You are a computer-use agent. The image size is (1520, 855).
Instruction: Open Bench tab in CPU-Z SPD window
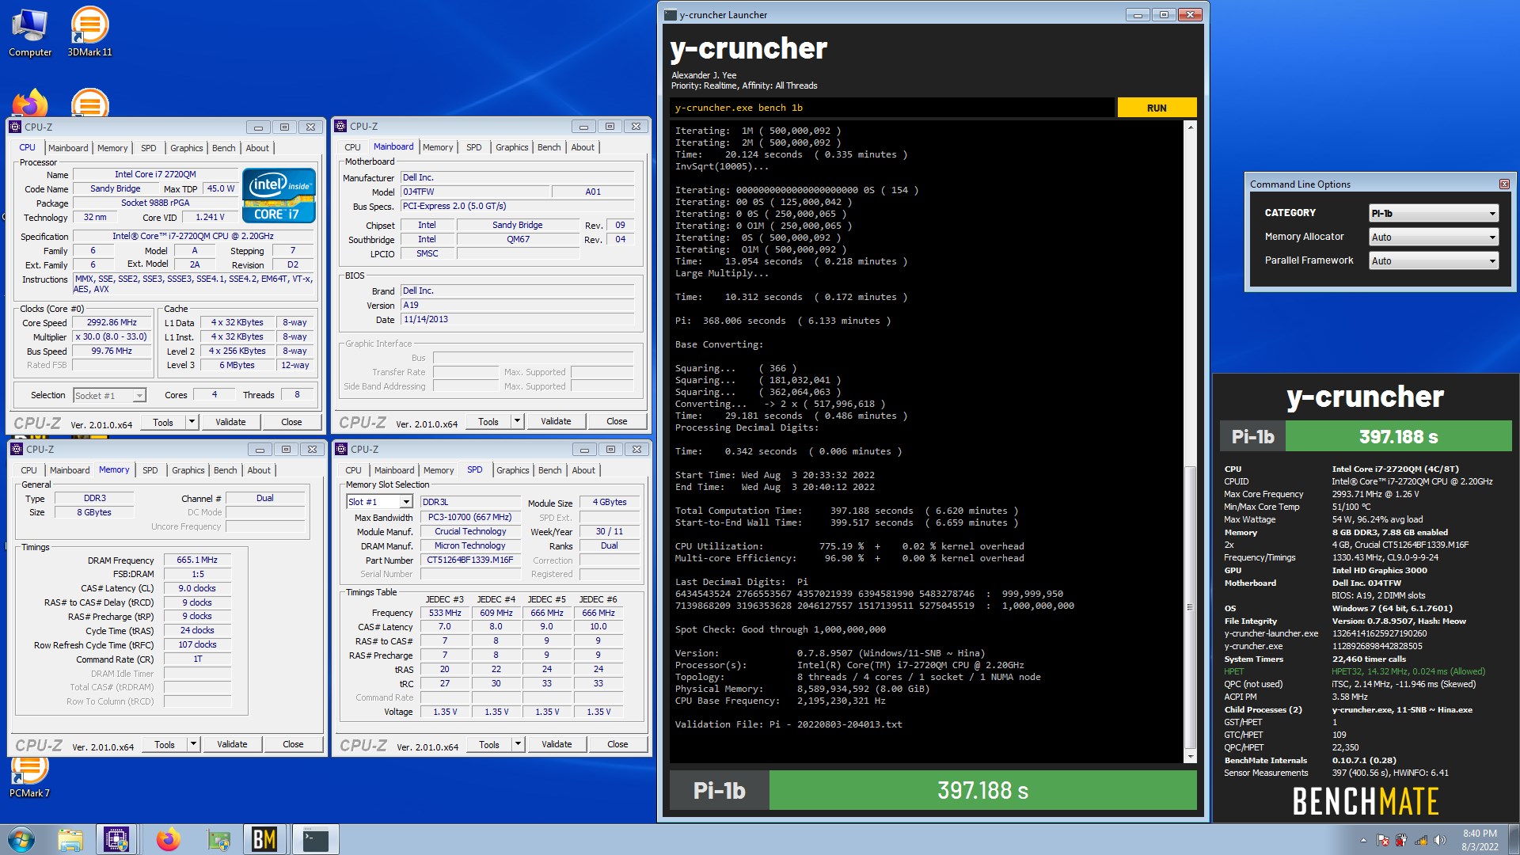click(549, 470)
